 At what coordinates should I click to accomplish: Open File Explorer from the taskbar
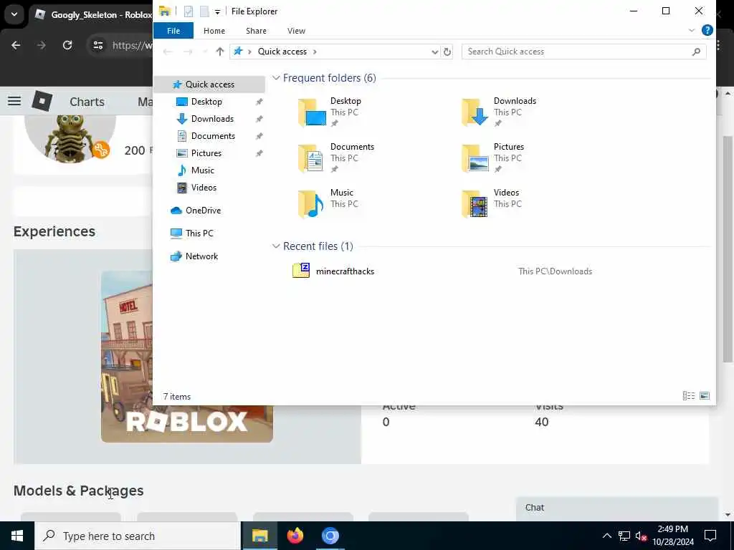pyautogui.click(x=259, y=536)
